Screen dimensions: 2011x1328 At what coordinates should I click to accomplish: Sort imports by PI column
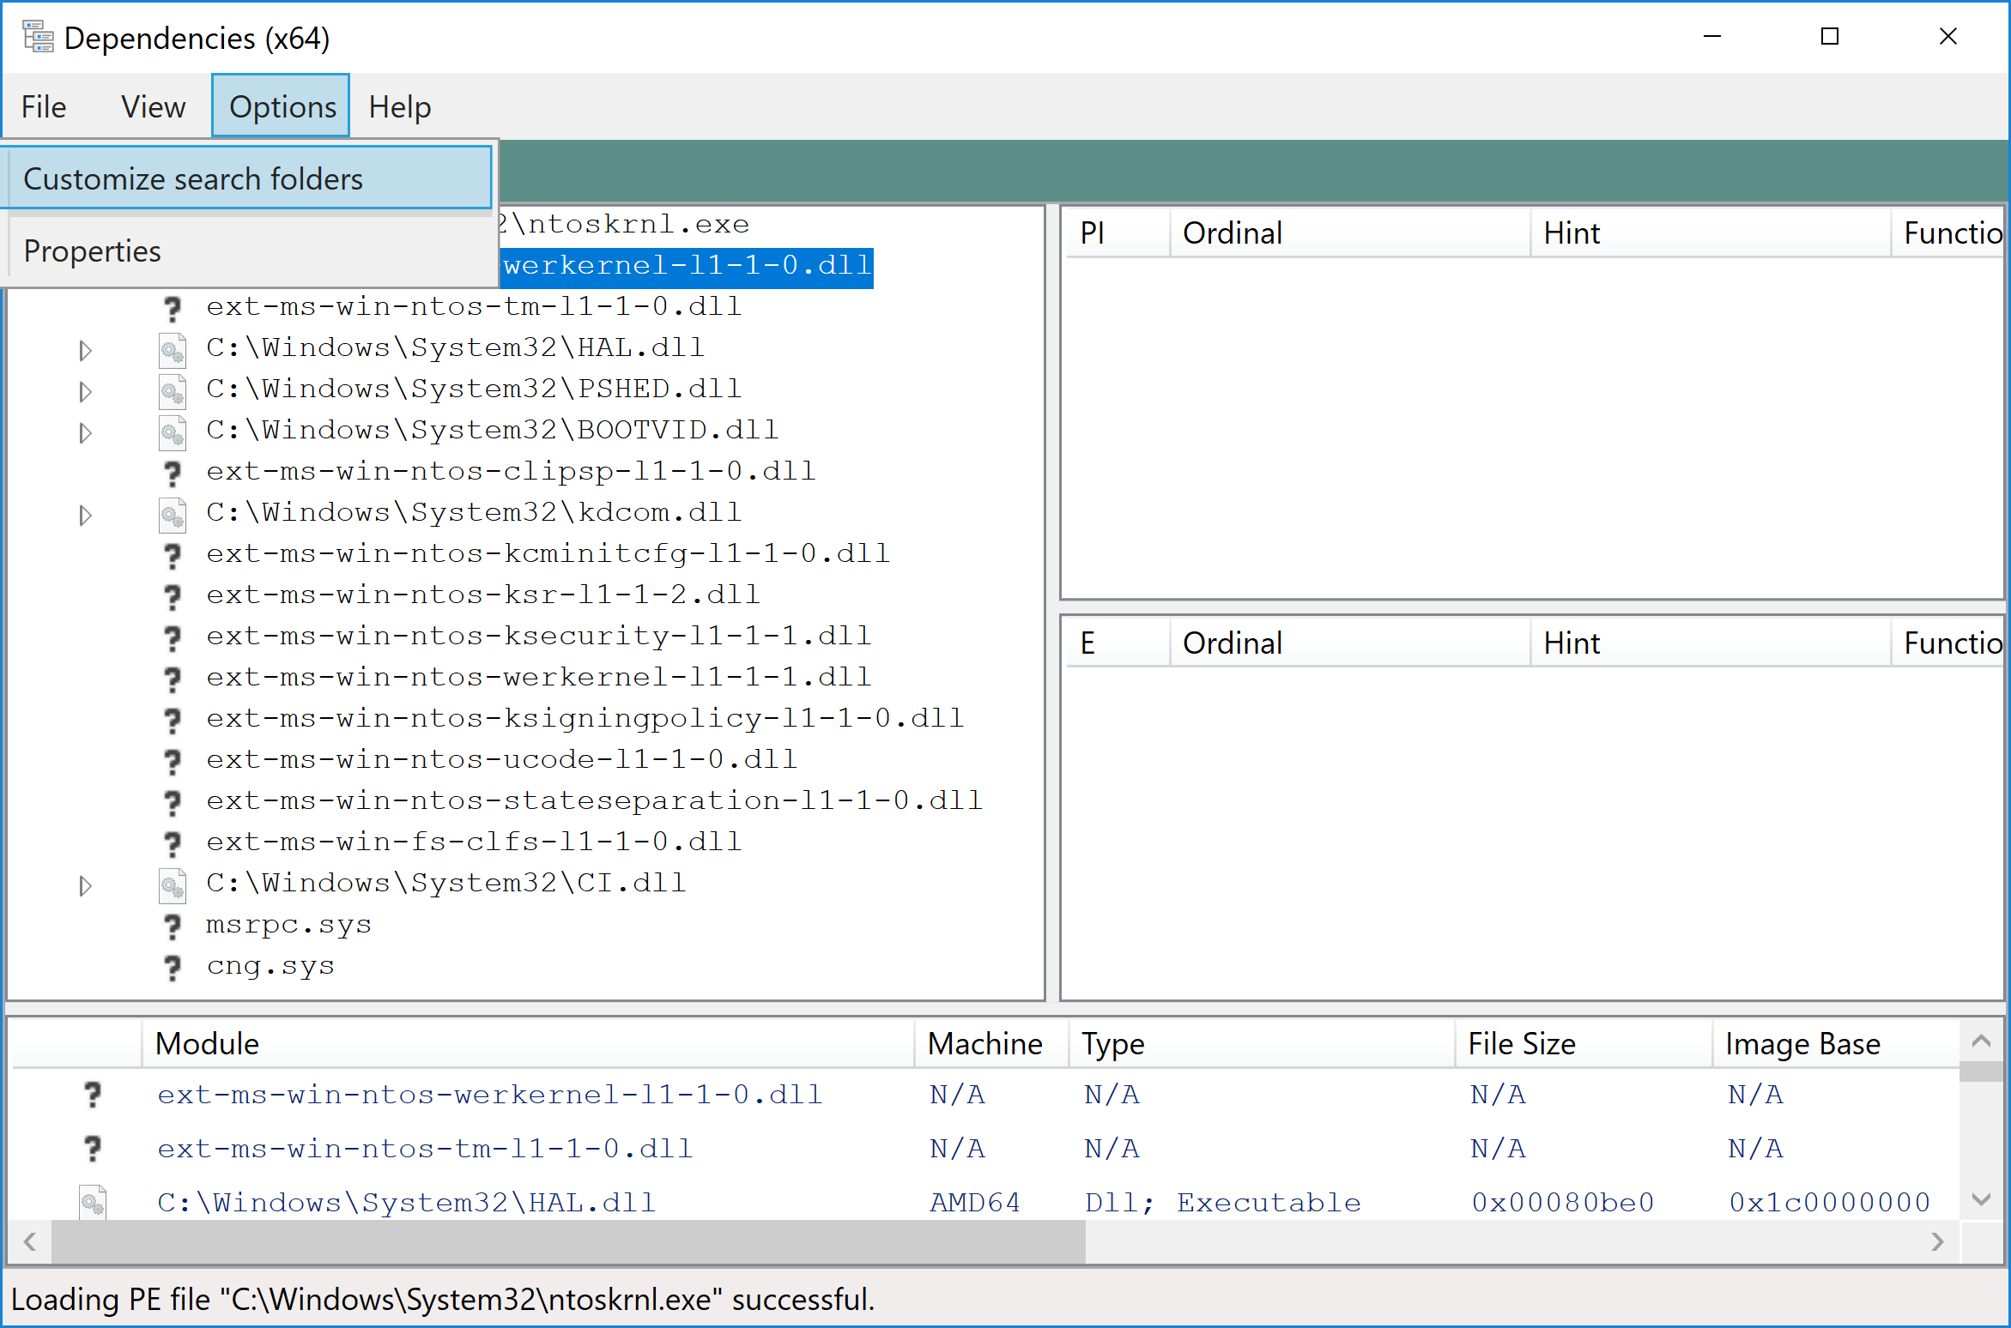[x=1118, y=232]
